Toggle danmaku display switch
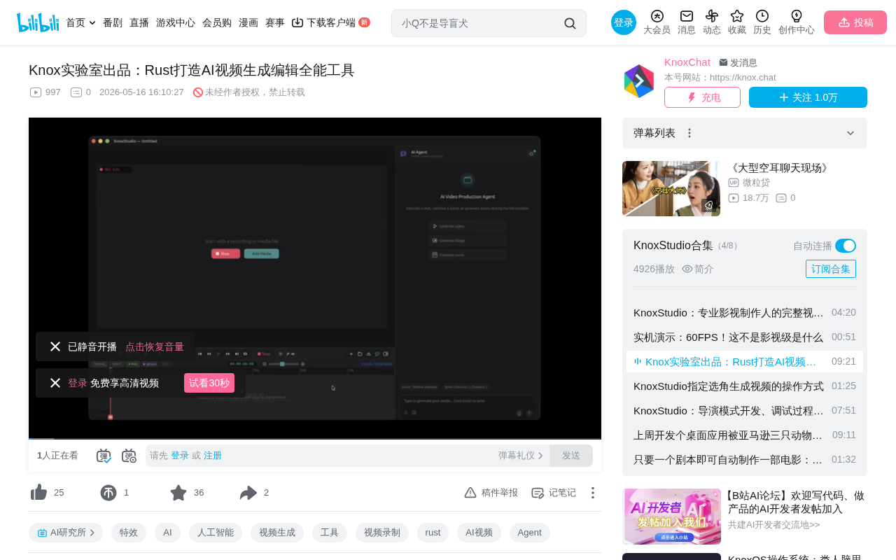The width and height of the screenshot is (896, 560). click(x=104, y=456)
